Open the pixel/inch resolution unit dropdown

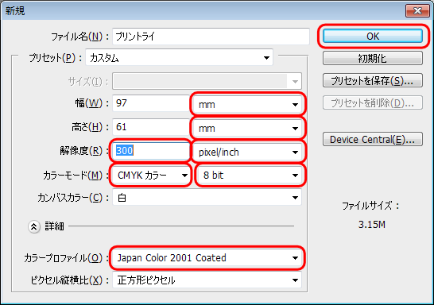coord(248,152)
